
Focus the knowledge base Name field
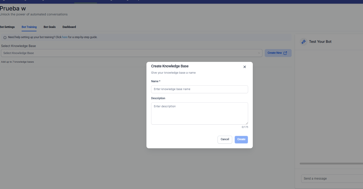(x=199, y=89)
